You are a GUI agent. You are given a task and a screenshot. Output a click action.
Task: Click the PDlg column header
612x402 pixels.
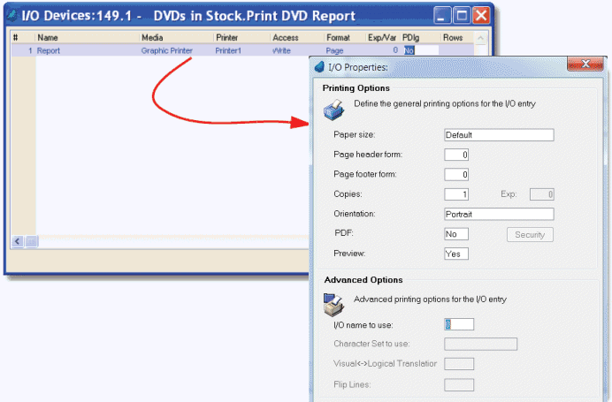click(410, 38)
